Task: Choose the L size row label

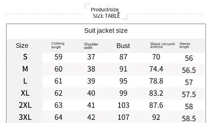Action: coord(25,81)
